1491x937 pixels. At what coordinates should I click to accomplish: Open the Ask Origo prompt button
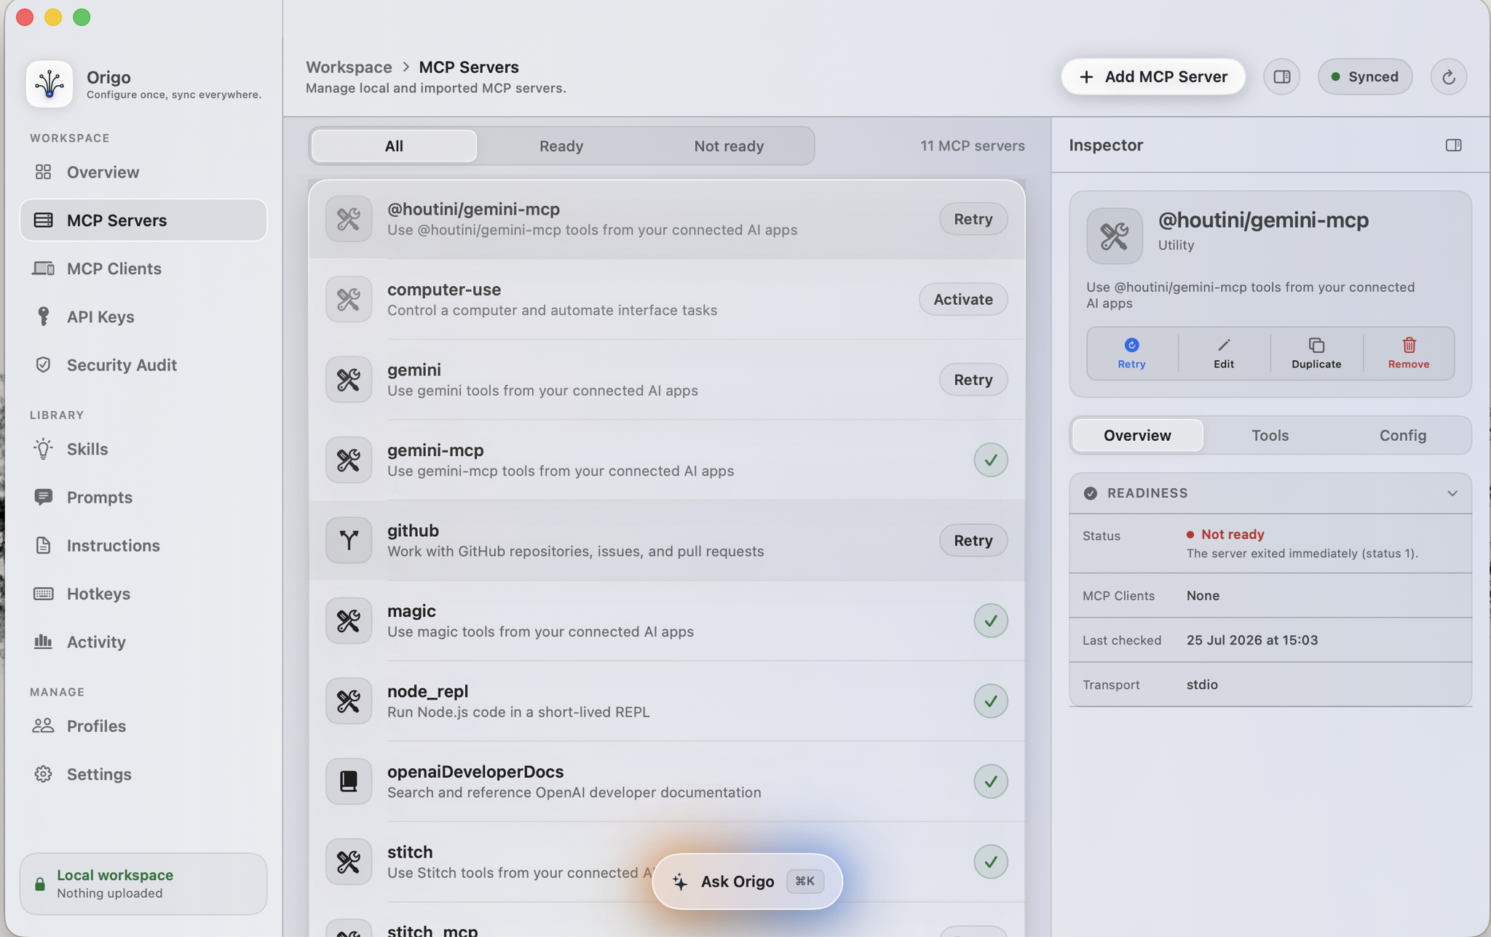coord(747,881)
